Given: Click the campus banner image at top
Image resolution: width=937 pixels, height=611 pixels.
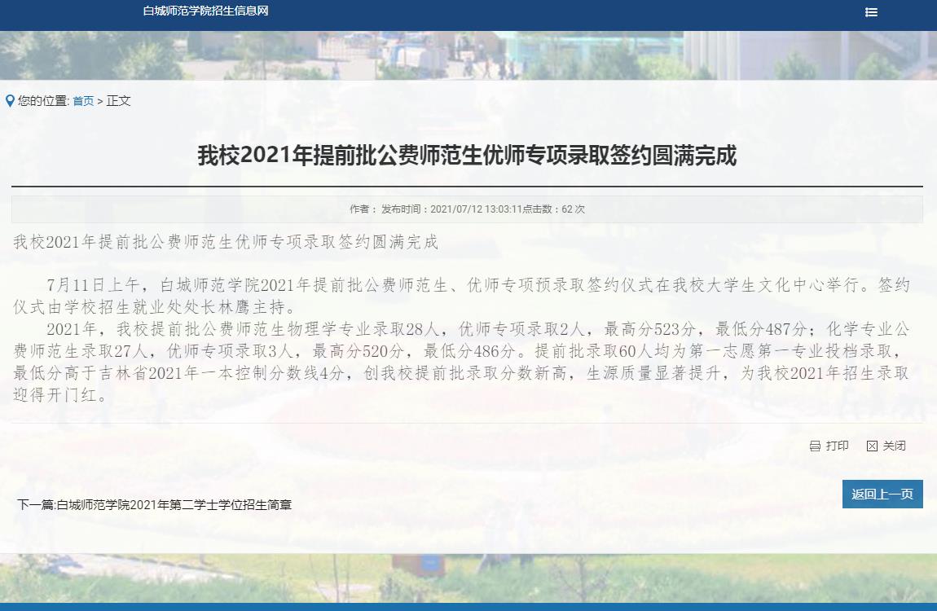Looking at the screenshot, I should (468, 55).
